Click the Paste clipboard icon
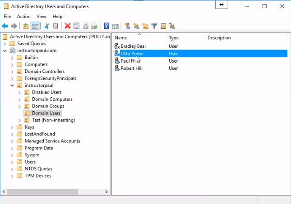This screenshot has height=204, width=291. pos(55,26)
